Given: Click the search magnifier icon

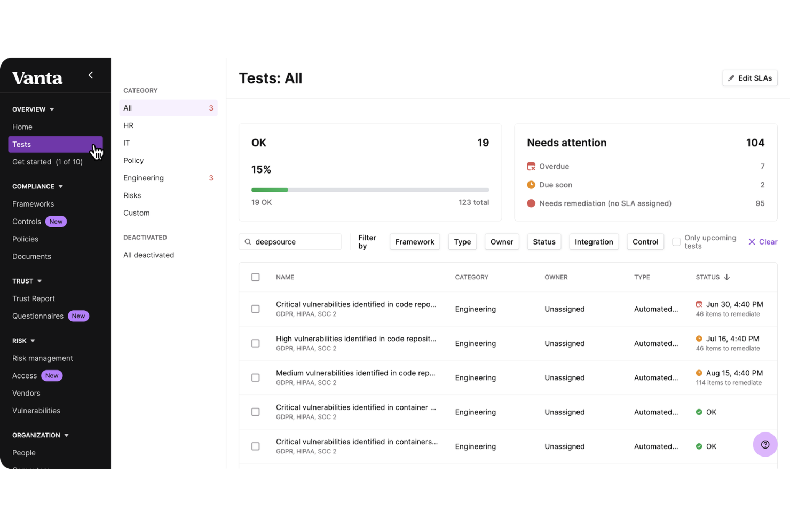Looking at the screenshot, I should tap(248, 241).
